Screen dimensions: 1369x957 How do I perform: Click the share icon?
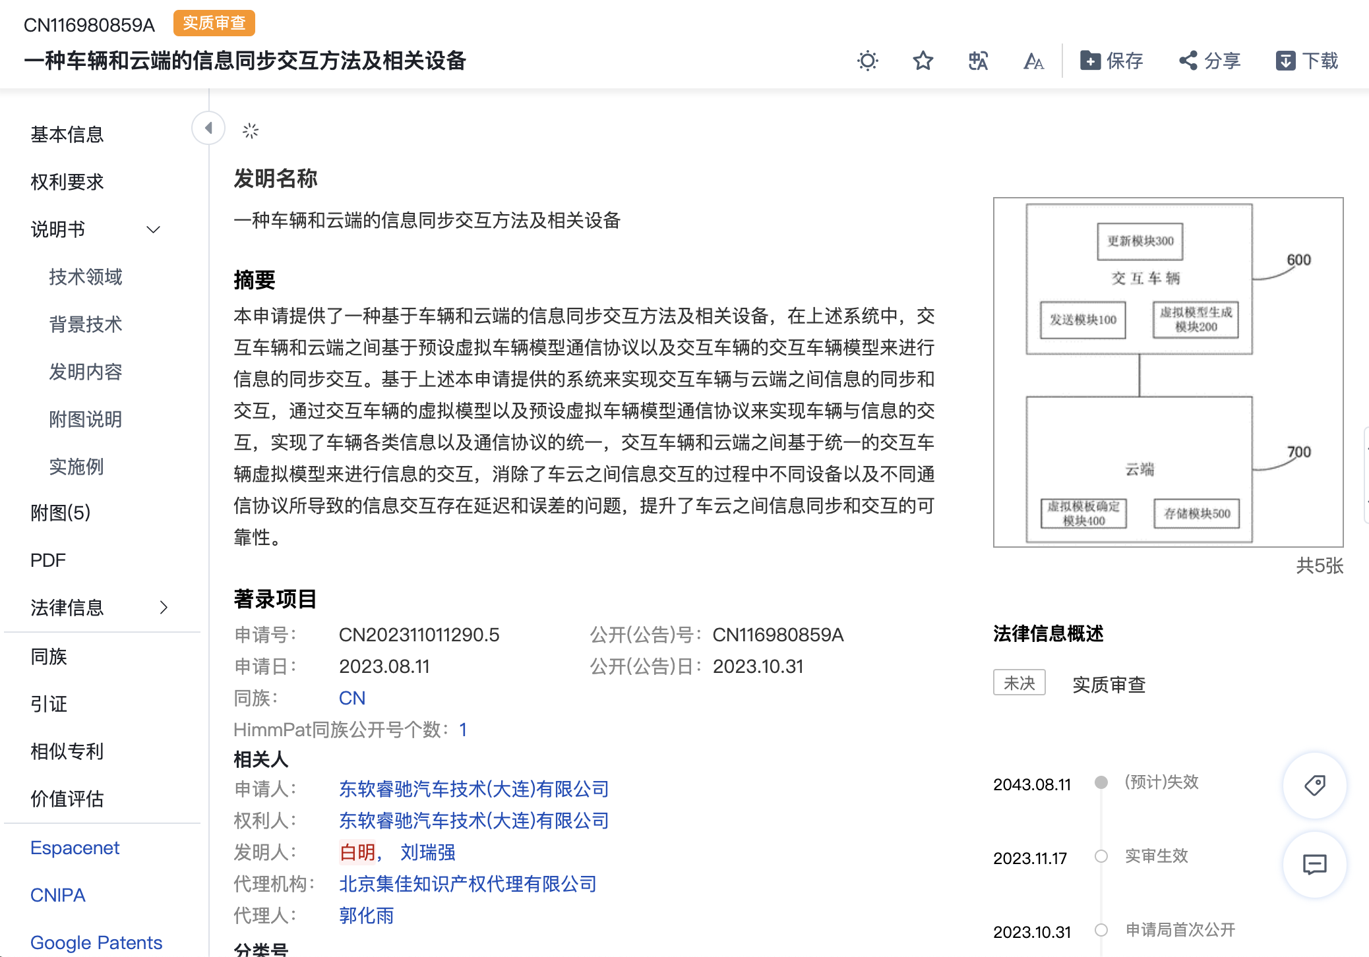click(1188, 61)
